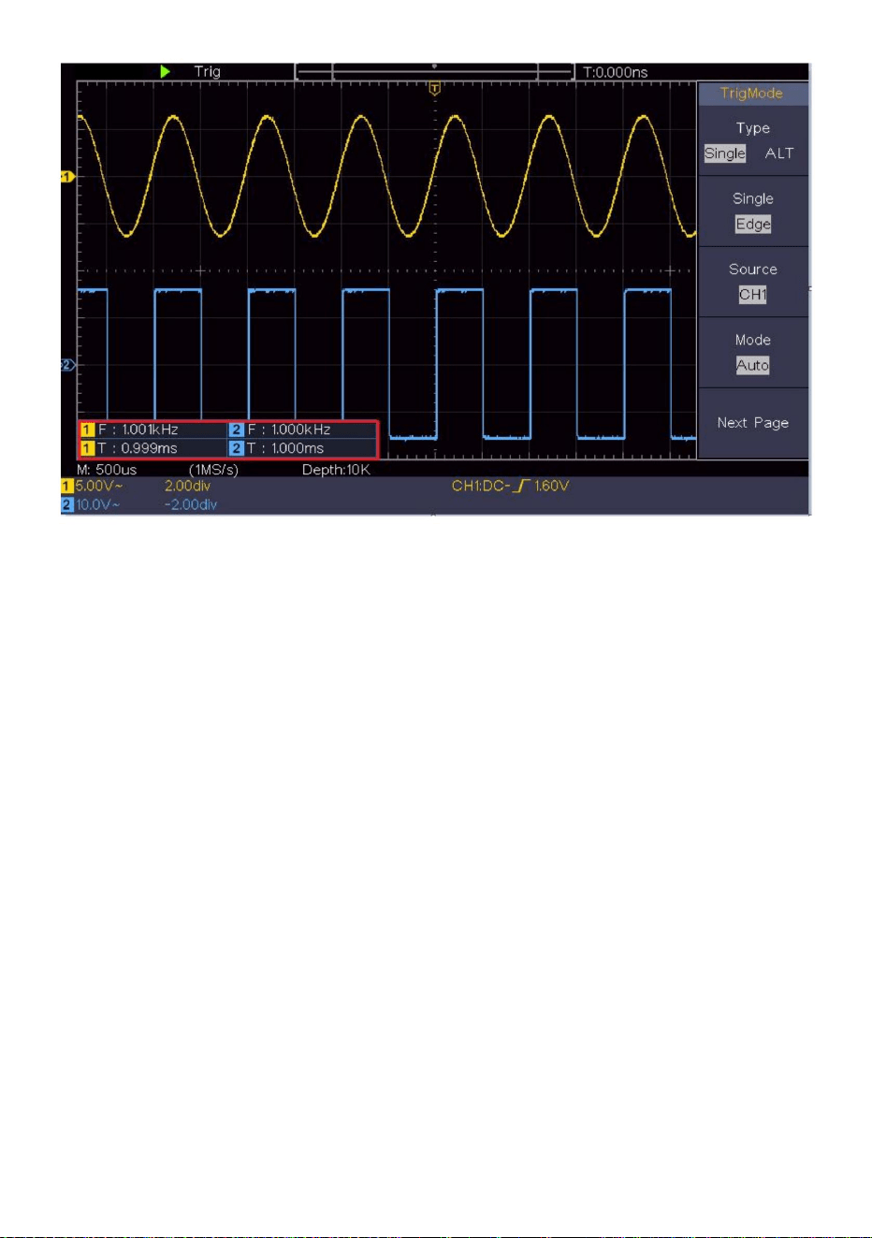
Task: Click the green run status arrow
Action: click(x=165, y=71)
